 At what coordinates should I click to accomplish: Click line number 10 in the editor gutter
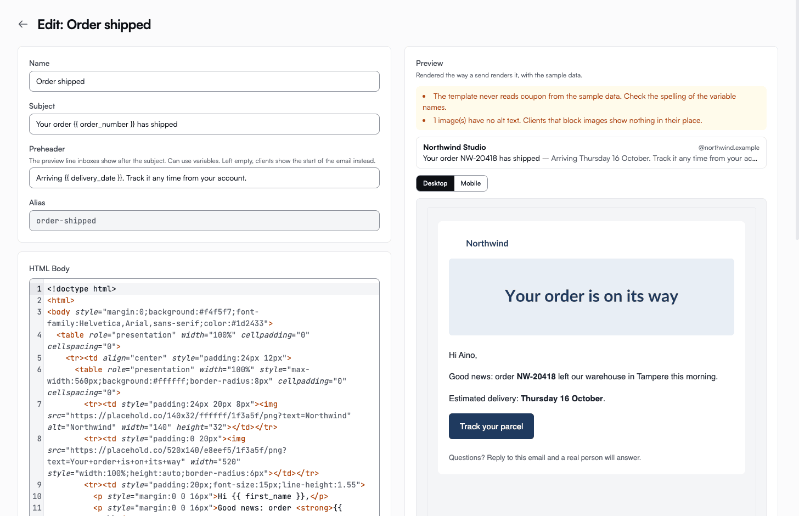click(37, 496)
